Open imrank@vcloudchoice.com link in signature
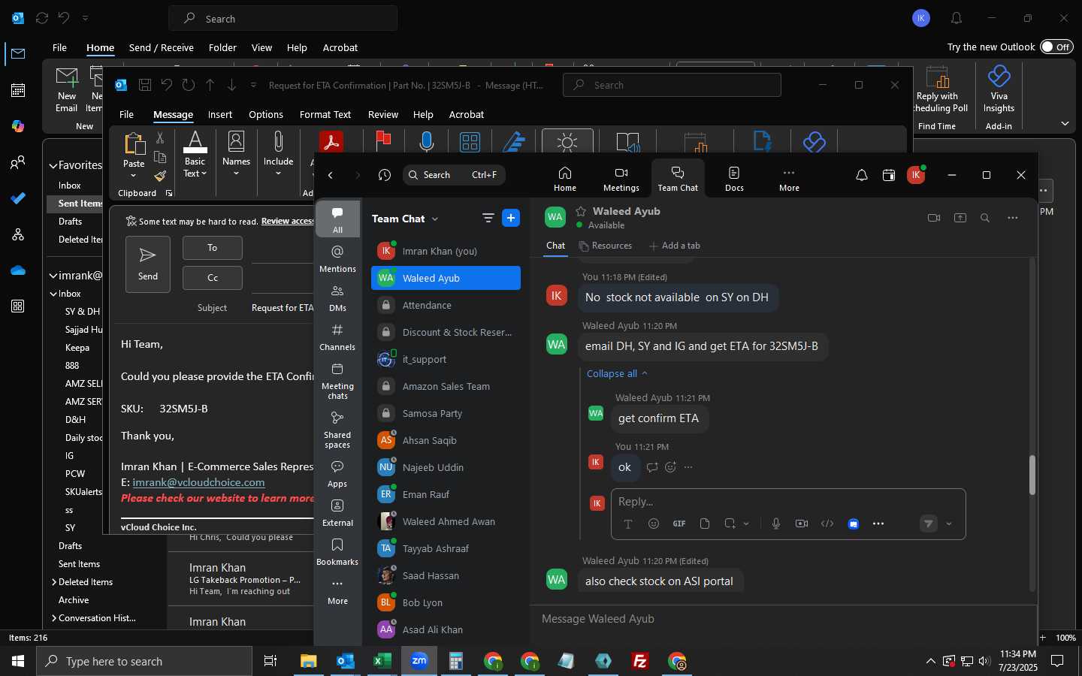1082x676 pixels. click(x=199, y=482)
